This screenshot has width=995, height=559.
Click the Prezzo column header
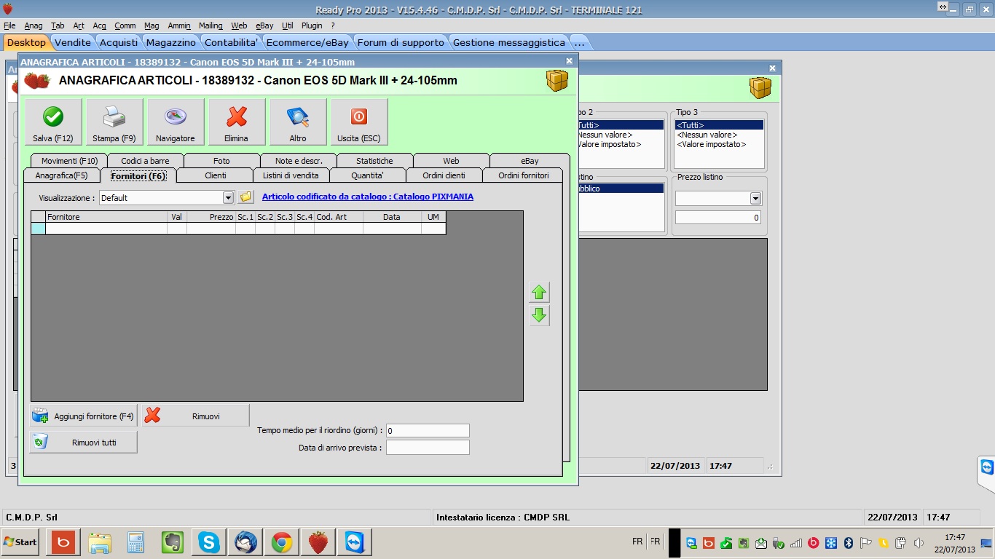pos(211,217)
